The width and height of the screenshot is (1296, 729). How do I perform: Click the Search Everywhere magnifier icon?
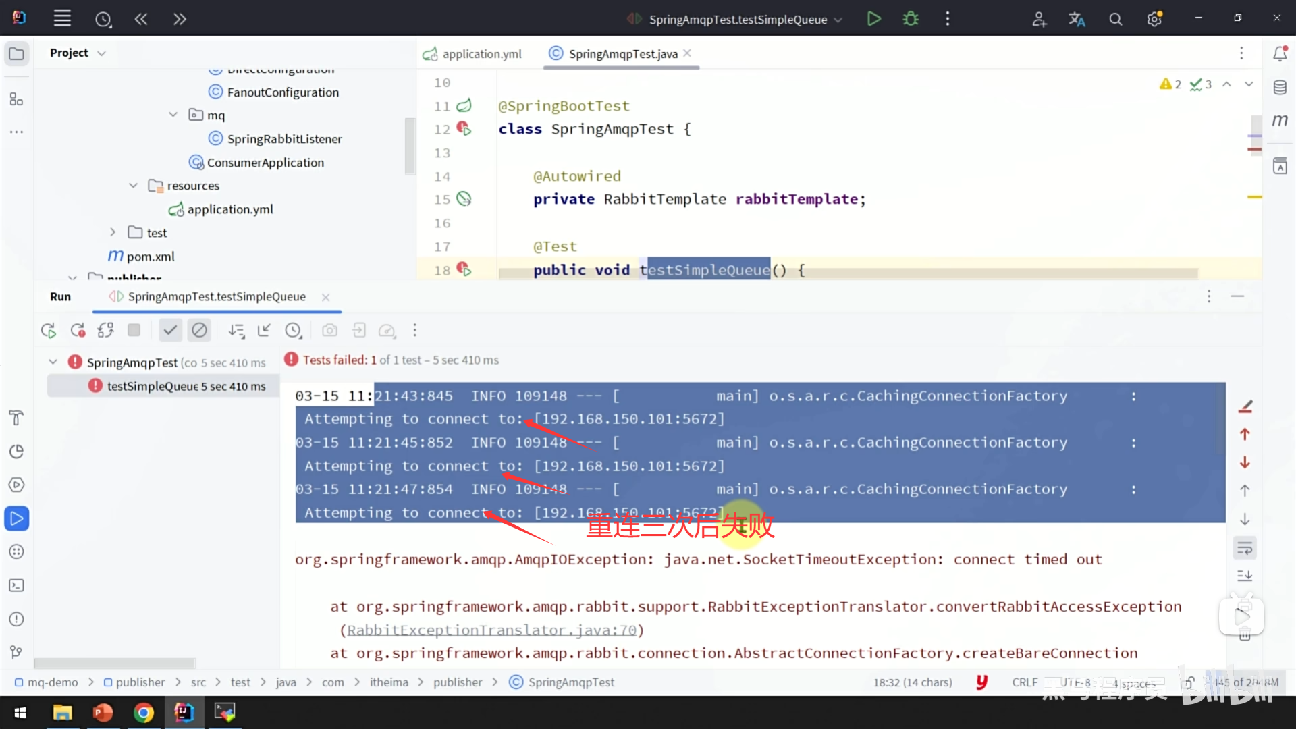pos(1115,20)
